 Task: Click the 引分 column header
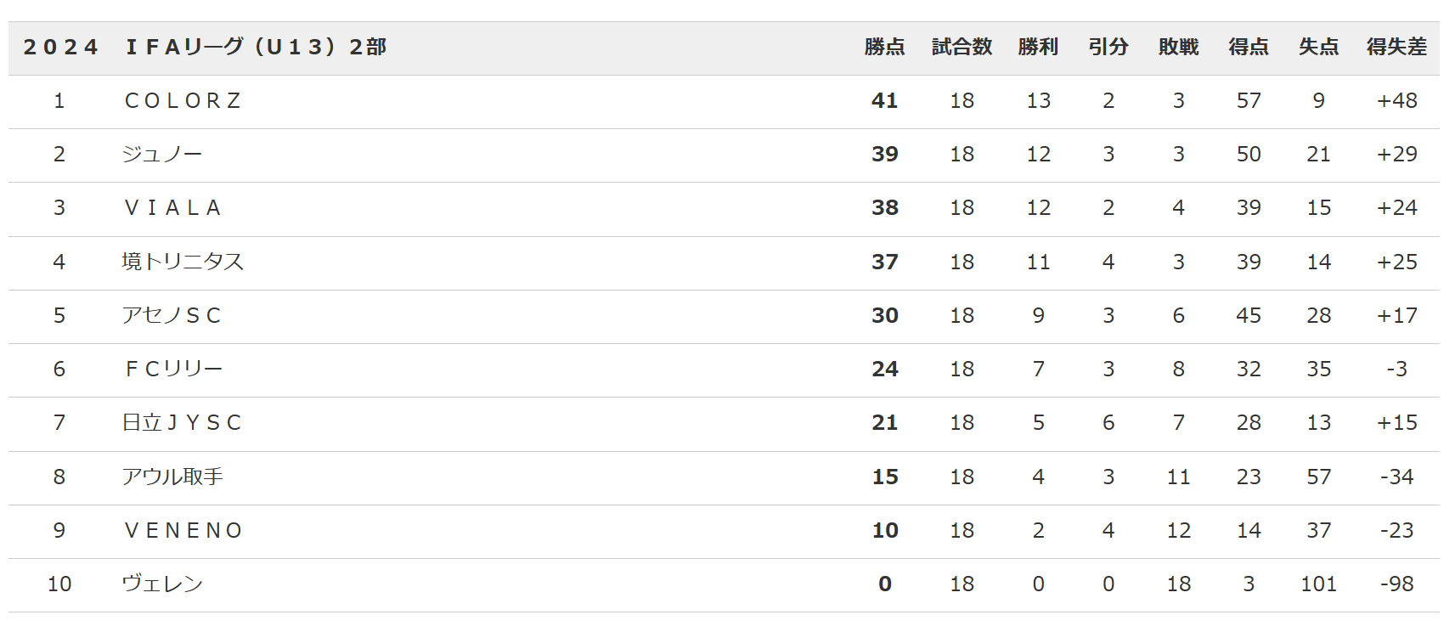(1108, 47)
